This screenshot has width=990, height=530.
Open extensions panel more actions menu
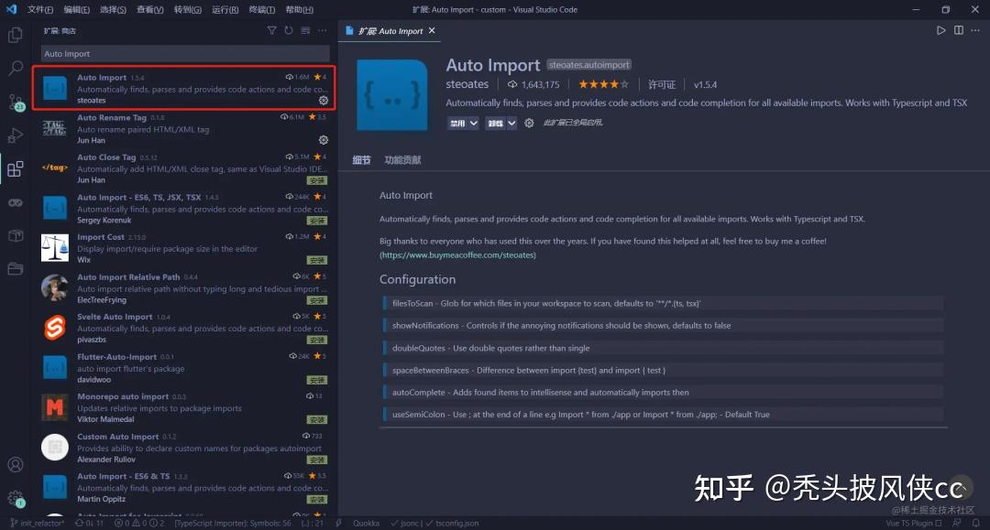pos(323,30)
